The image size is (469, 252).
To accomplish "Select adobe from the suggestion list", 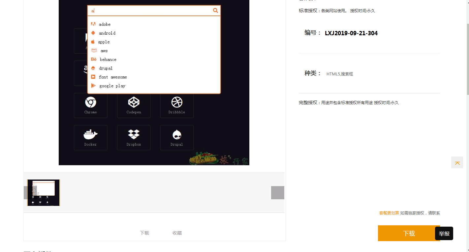I will (105, 24).
